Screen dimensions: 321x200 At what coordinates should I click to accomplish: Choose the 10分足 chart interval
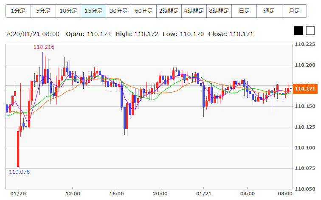coord(68,11)
